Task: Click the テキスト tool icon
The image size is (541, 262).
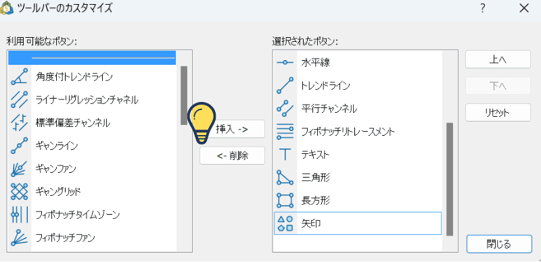Action: point(285,155)
